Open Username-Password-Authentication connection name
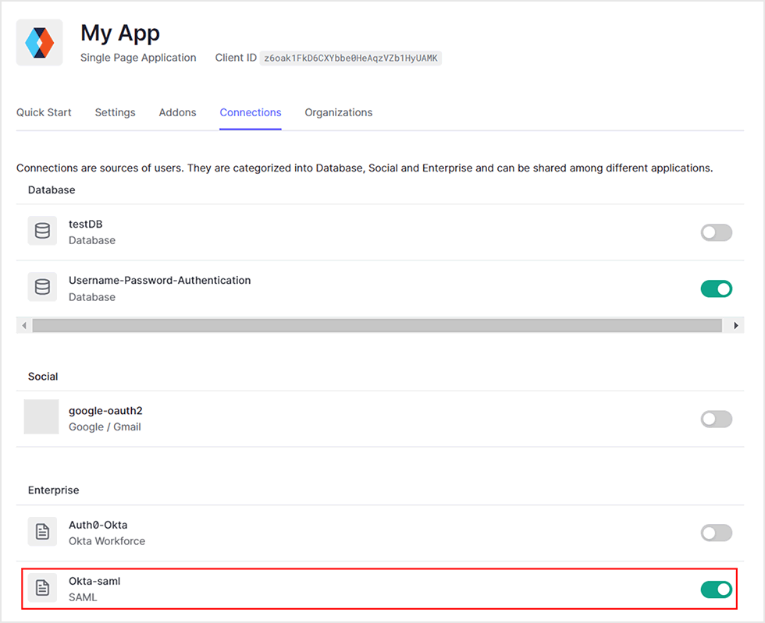765x623 pixels. tap(159, 280)
